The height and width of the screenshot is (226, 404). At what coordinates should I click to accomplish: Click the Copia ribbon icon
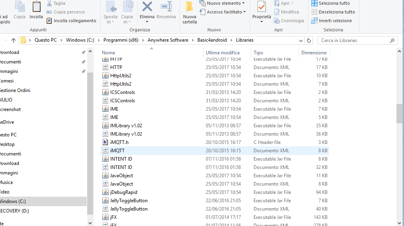(20, 7)
